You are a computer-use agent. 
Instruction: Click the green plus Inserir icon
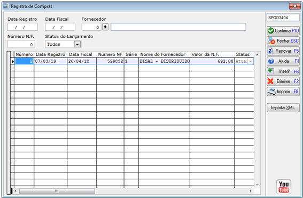270,71
